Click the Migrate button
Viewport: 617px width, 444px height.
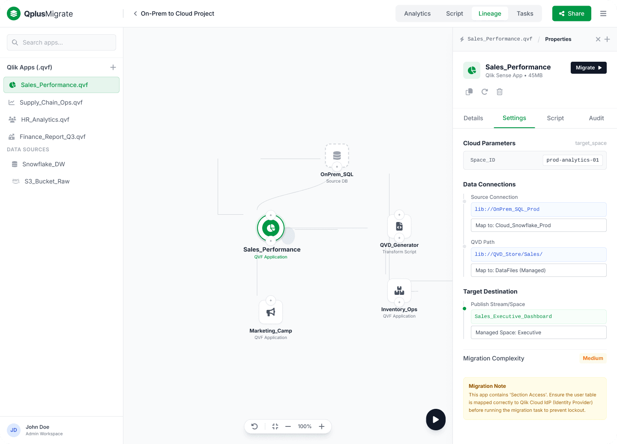point(588,68)
